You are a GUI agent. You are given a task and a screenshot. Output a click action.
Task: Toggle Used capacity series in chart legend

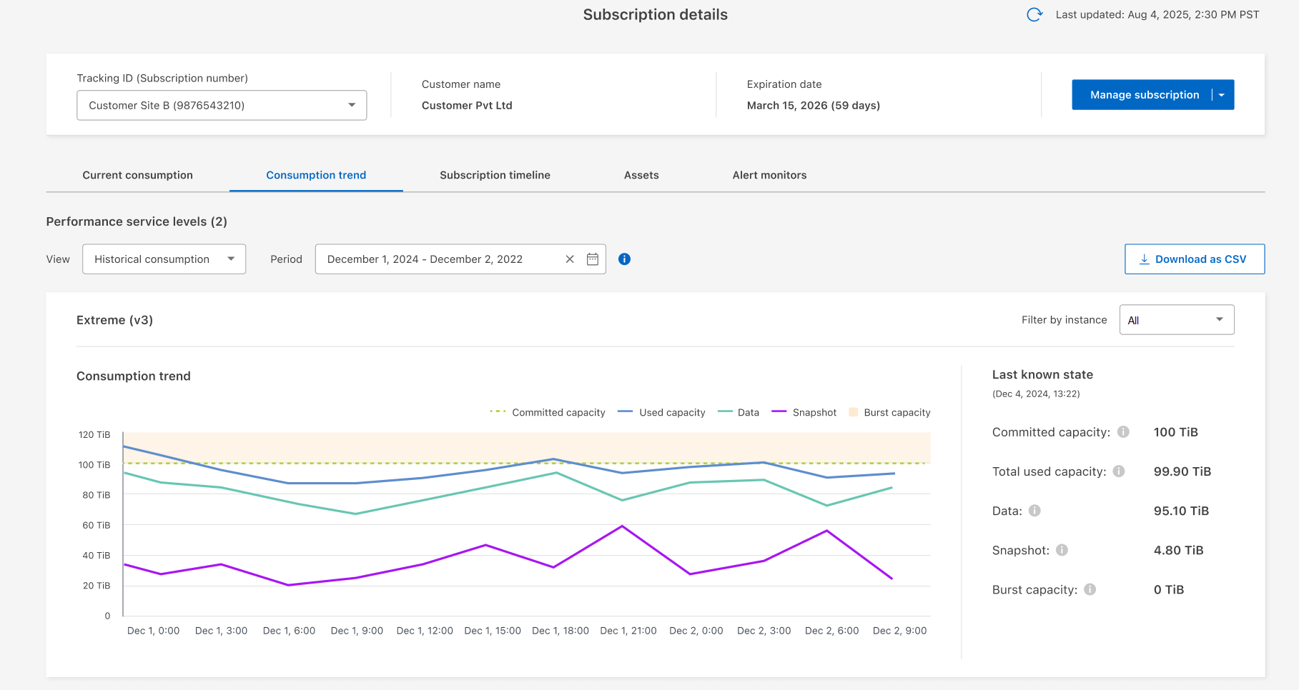671,413
